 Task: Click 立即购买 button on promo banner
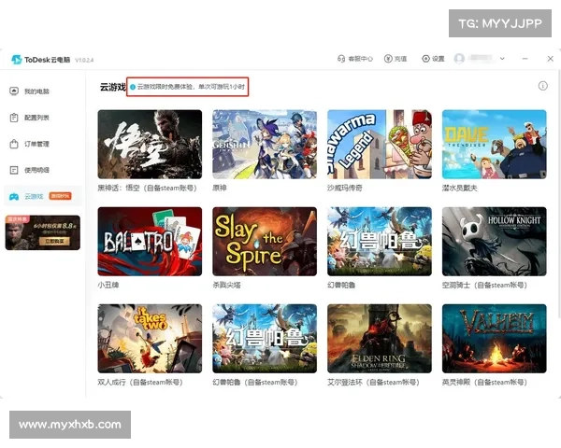pos(55,242)
